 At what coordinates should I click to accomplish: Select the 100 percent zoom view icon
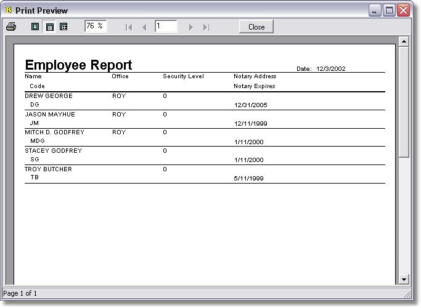(x=49, y=27)
